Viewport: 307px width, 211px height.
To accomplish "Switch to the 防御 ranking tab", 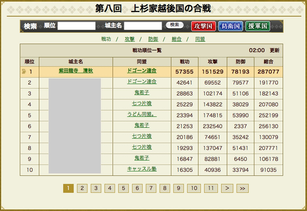I will click(x=153, y=39).
